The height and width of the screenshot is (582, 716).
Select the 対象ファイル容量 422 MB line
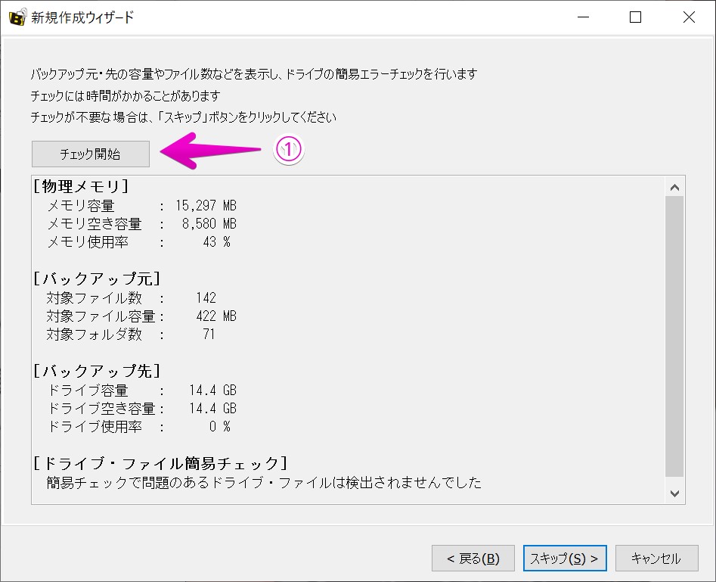[141, 316]
